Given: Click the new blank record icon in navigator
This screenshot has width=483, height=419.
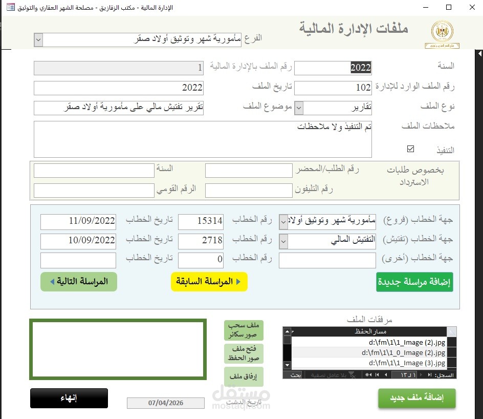Looking at the screenshot, I should 368,375.
